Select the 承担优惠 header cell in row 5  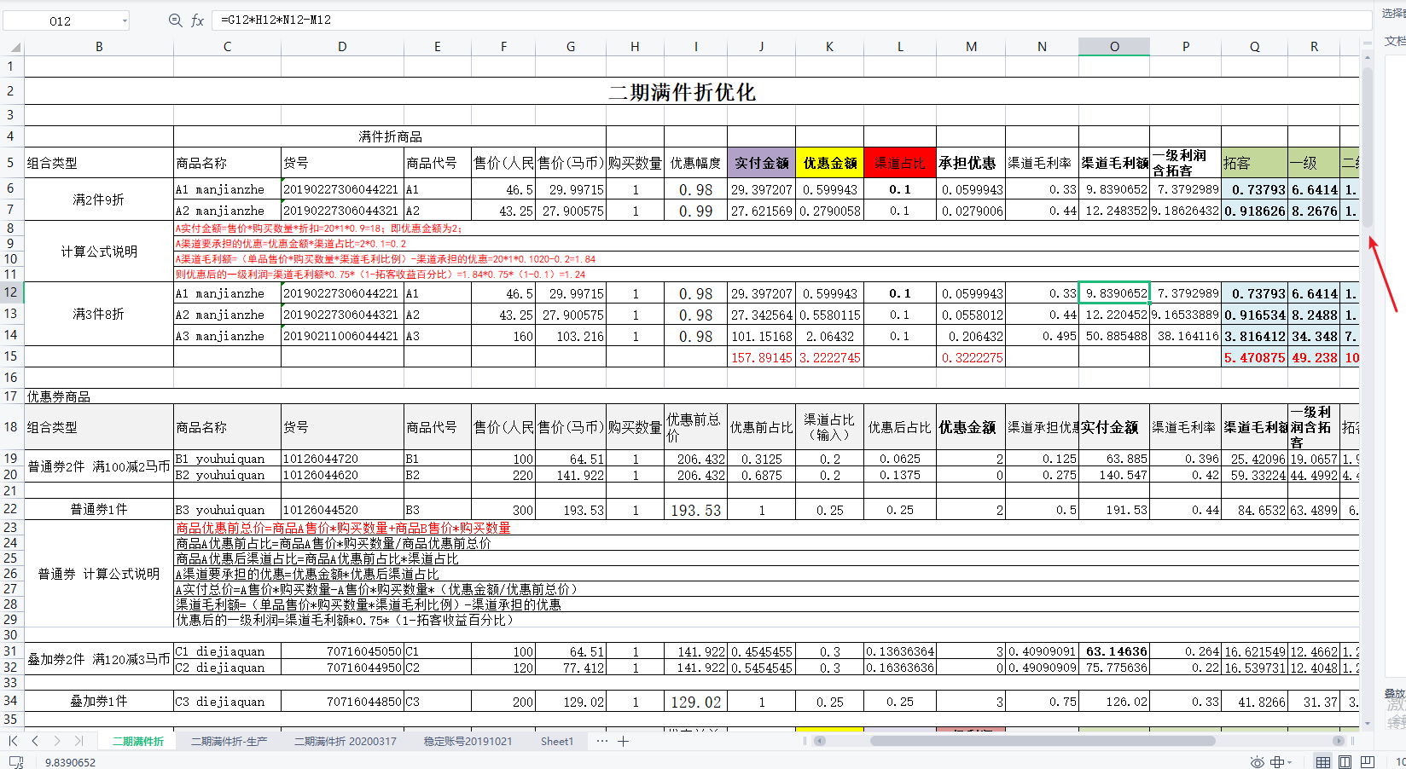point(971,163)
